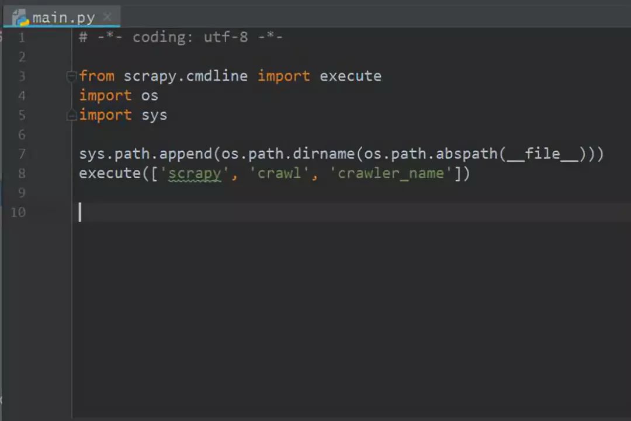The height and width of the screenshot is (421, 631).
Task: Click the scrapy.cmdline module name
Action: click(x=186, y=76)
